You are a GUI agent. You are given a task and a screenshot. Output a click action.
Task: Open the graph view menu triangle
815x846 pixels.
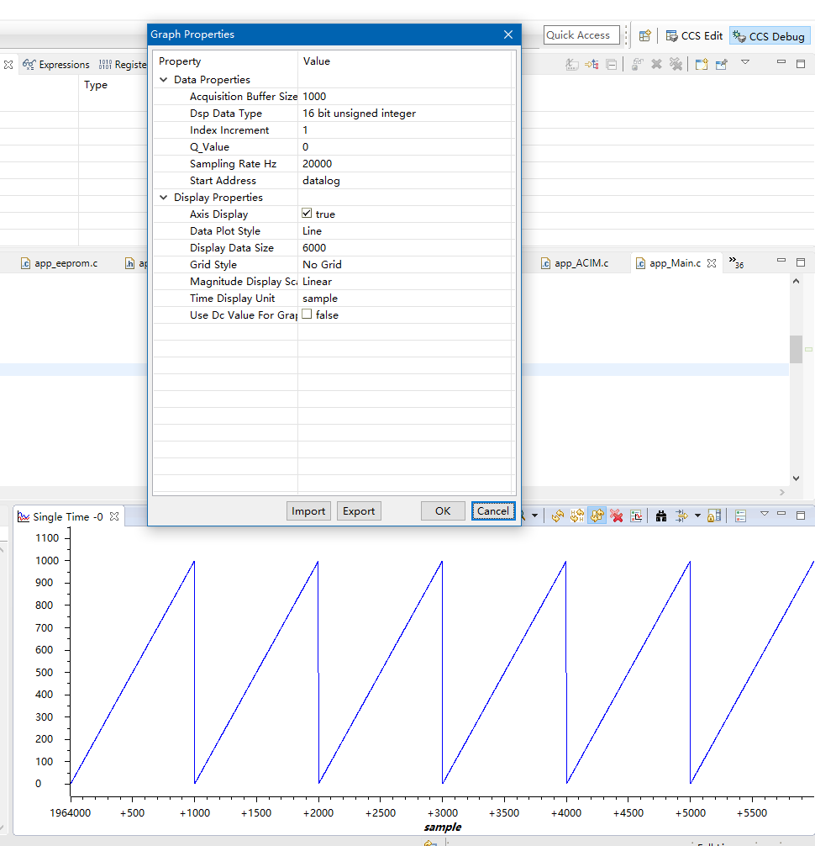point(765,514)
